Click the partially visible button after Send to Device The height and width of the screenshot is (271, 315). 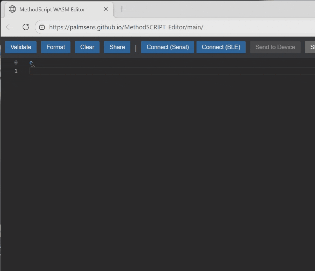(310, 47)
